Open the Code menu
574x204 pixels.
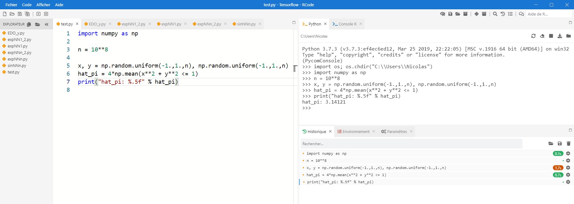point(27,5)
